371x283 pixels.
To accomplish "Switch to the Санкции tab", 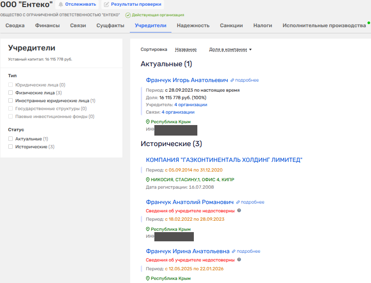I will coord(232,25).
